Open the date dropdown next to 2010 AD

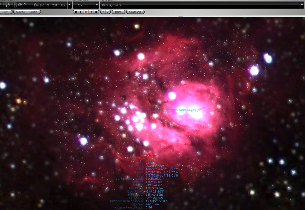tap(69, 4)
